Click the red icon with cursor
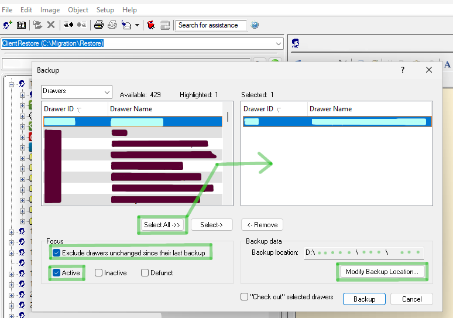The image size is (453, 318). 151,25
